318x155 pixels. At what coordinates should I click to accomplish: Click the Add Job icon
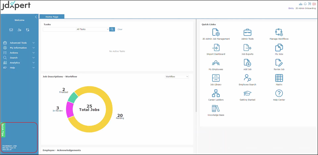247,63
